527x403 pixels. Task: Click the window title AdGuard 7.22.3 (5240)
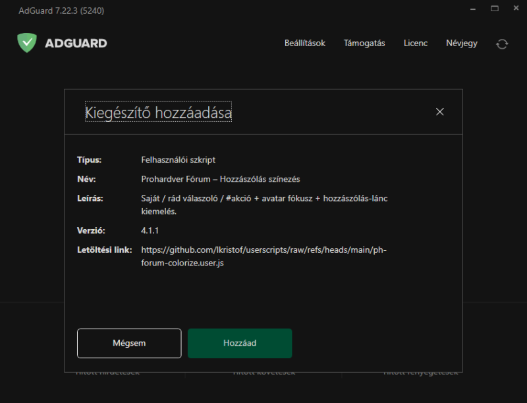(61, 11)
